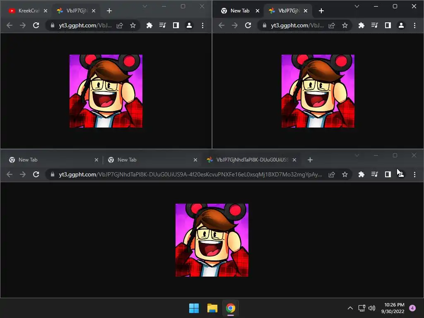This screenshot has width=424, height=318.
Task: Select VbJP7GjN tab in top-left window
Action: click(x=76, y=11)
